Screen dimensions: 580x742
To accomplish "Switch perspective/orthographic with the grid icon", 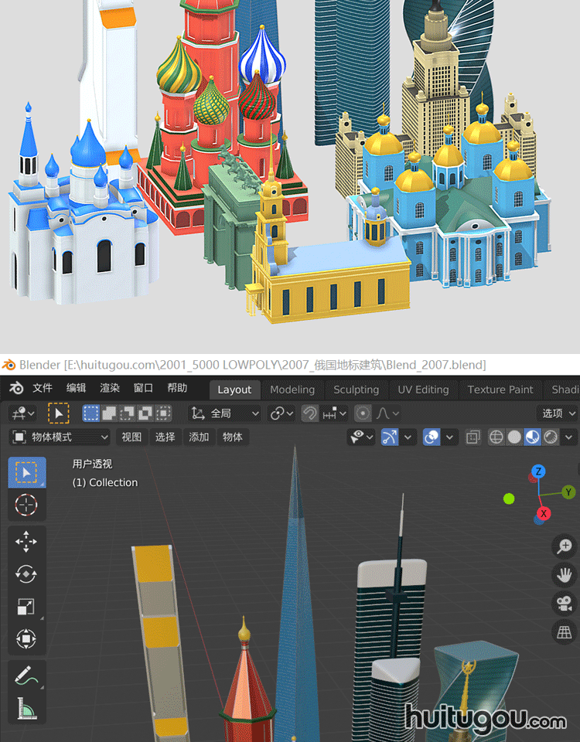I will pyautogui.click(x=564, y=632).
